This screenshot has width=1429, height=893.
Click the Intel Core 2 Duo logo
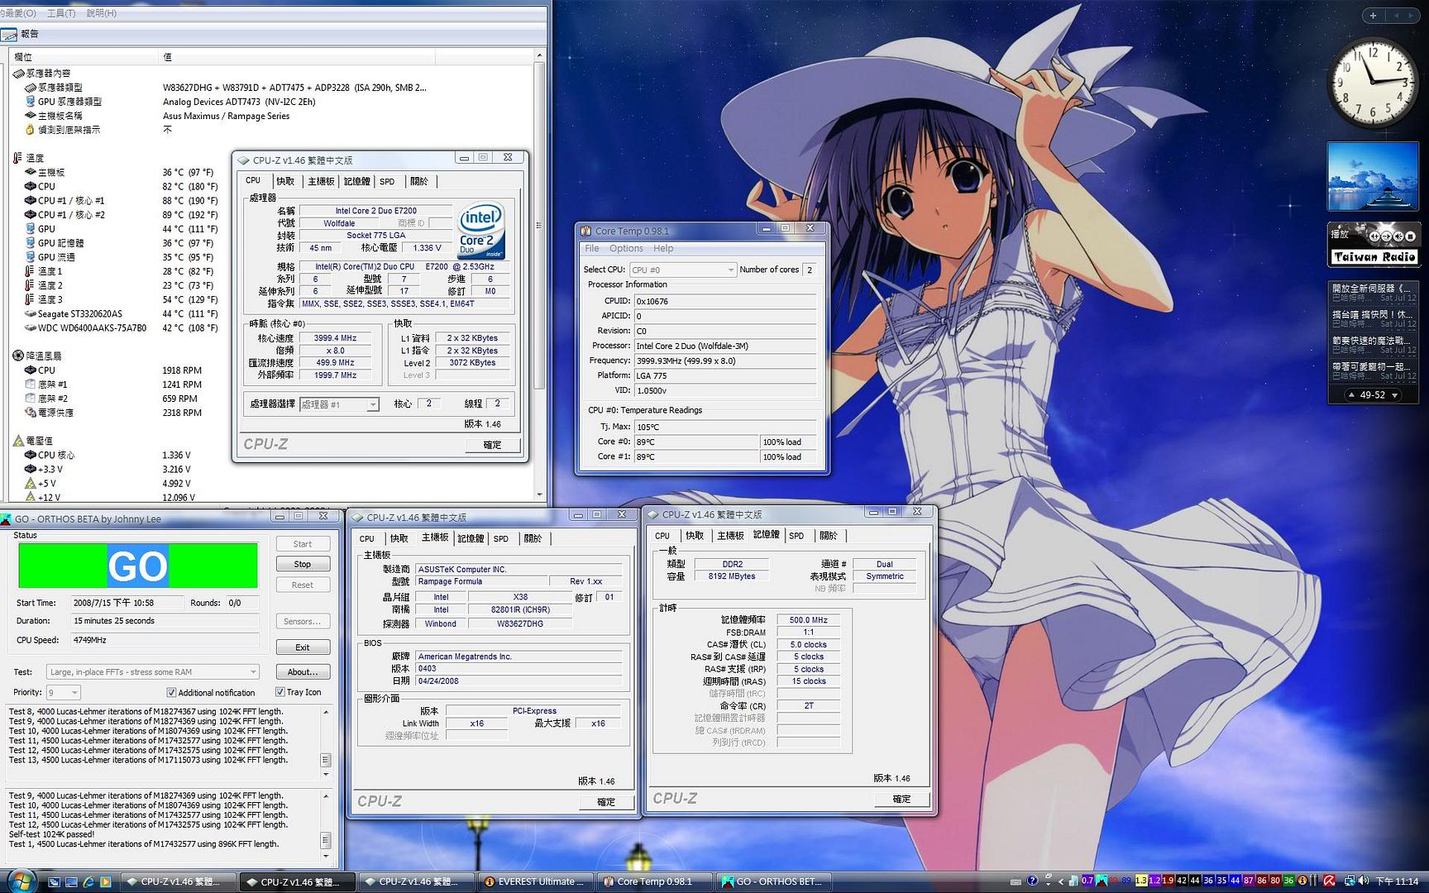tap(481, 231)
